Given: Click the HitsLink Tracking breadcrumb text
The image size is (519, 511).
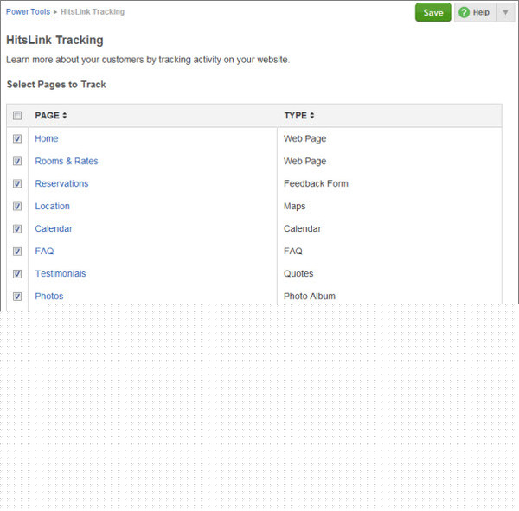Looking at the screenshot, I should pos(93,11).
